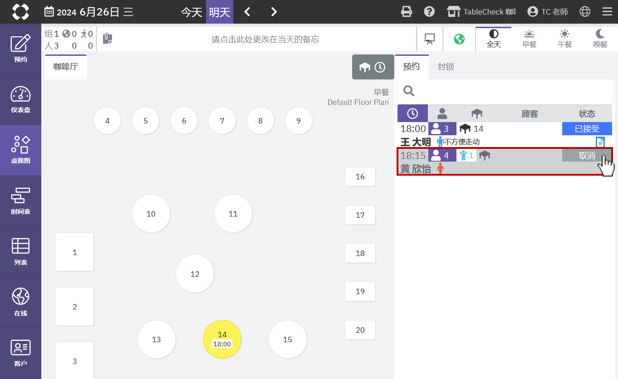Select 早餐 breakfast filter
The height and width of the screenshot is (379, 618).
529,39
